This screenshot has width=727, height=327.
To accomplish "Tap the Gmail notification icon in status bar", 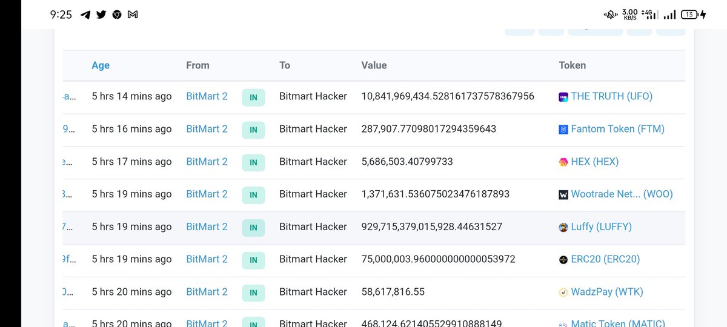I will 133,15.
